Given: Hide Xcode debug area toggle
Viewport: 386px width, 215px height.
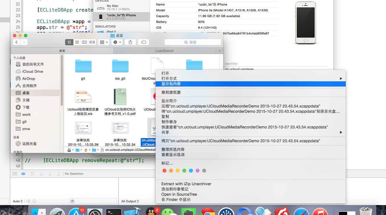Looking at the screenshot, I should pos(15,174).
